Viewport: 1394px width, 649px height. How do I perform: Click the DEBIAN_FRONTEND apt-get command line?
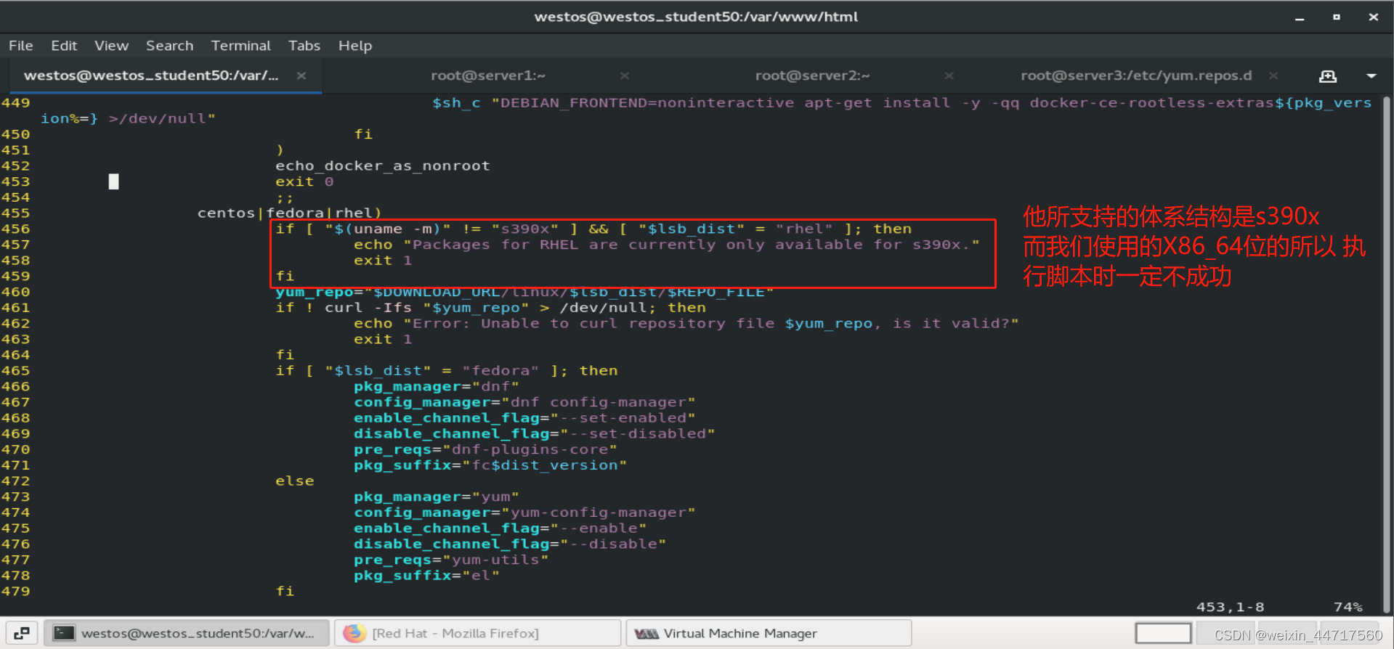click(x=902, y=103)
